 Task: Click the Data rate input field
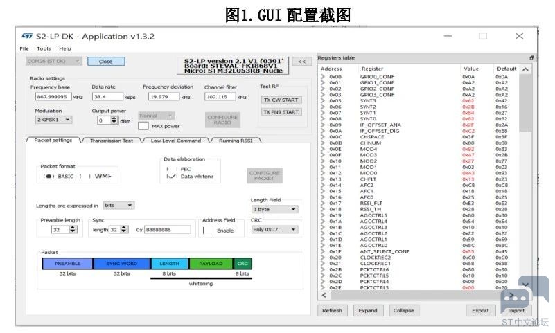[x=107, y=96]
